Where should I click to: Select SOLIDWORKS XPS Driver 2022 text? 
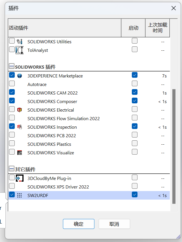58,187
